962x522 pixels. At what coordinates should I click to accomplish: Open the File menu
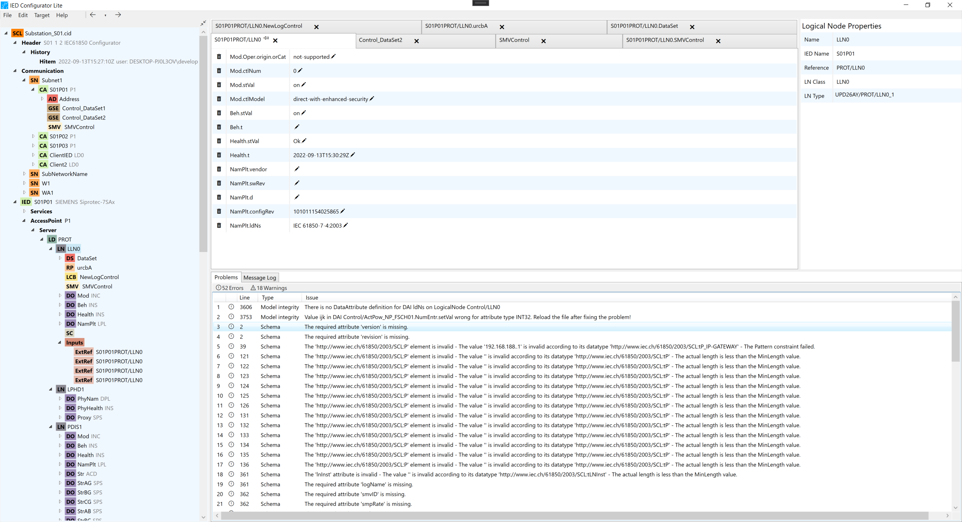point(8,15)
